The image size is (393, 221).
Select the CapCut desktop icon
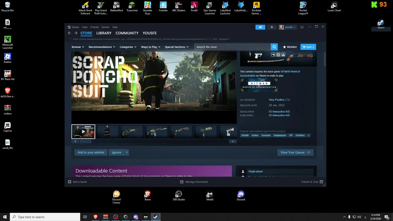pos(8,127)
